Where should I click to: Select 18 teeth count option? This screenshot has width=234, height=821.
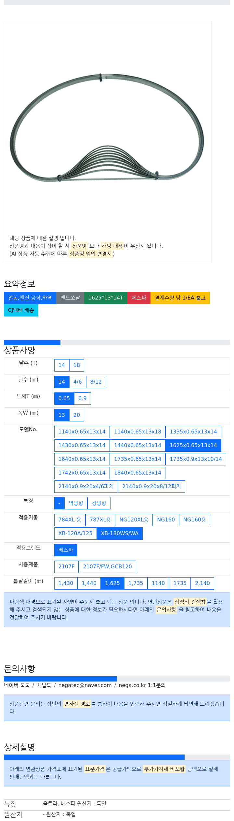point(77,365)
